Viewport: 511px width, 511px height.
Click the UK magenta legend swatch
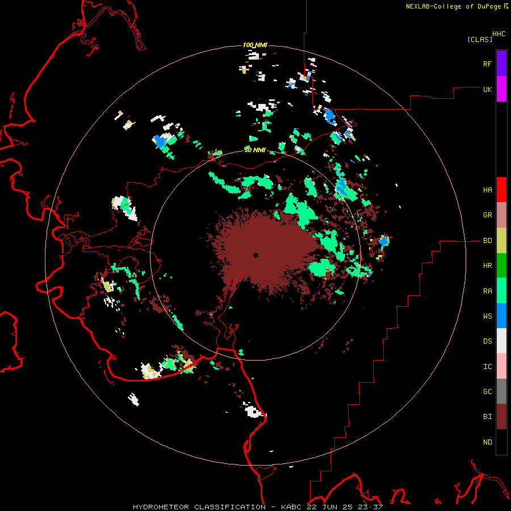[501, 89]
